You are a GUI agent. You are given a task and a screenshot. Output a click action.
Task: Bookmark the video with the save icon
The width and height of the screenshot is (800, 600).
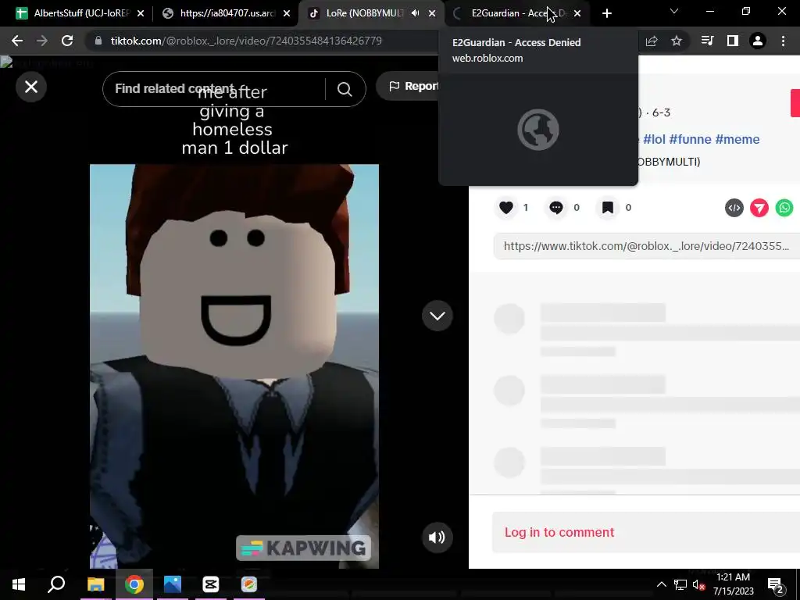[x=607, y=208]
